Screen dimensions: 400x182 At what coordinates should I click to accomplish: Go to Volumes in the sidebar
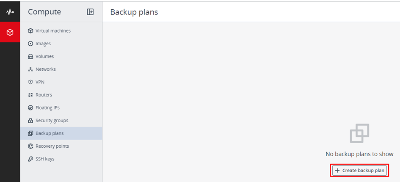click(x=44, y=56)
